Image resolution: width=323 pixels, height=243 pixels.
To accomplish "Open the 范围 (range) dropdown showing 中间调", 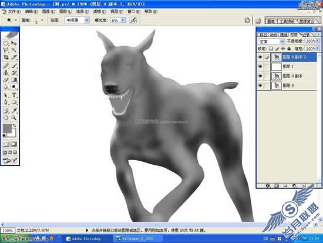I will coord(77,20).
